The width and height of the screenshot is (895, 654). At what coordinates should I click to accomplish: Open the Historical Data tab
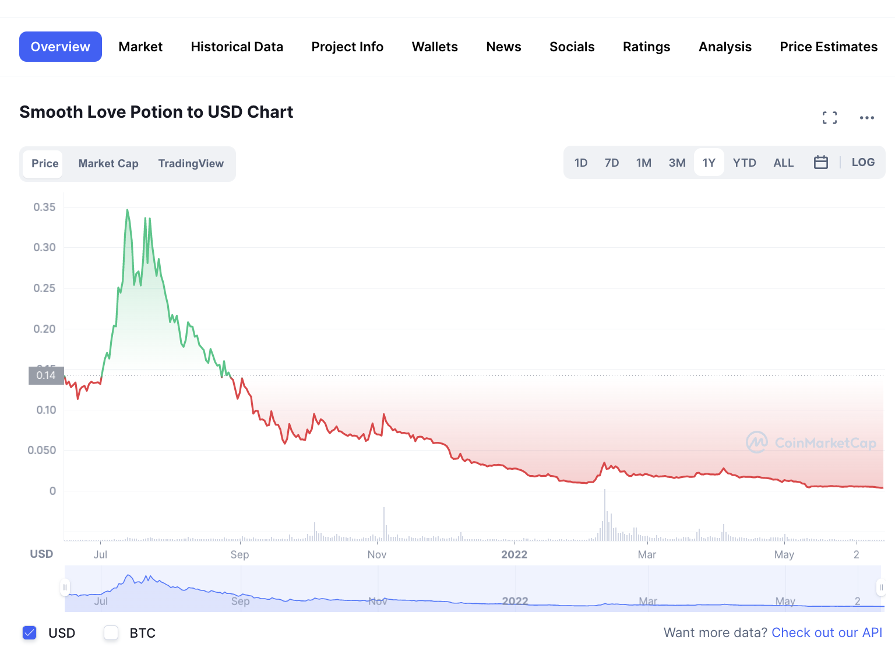237,47
